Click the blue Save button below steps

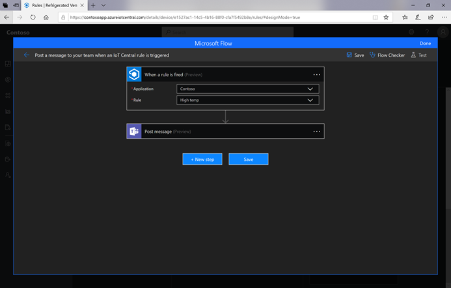[x=248, y=159]
